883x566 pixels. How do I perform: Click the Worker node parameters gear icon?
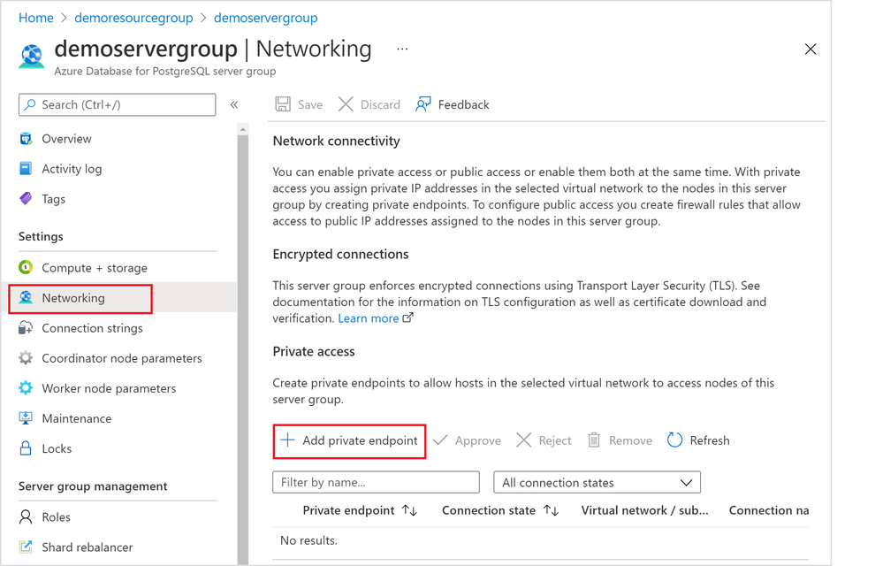point(26,388)
